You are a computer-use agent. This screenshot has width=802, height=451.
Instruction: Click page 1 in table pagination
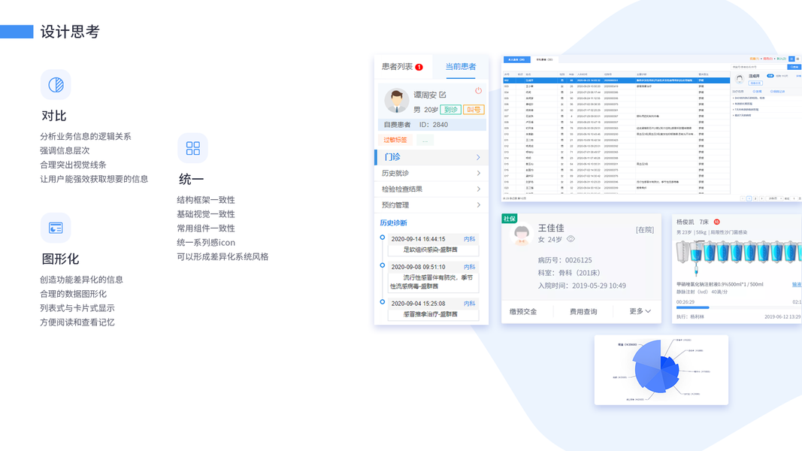tap(749, 198)
